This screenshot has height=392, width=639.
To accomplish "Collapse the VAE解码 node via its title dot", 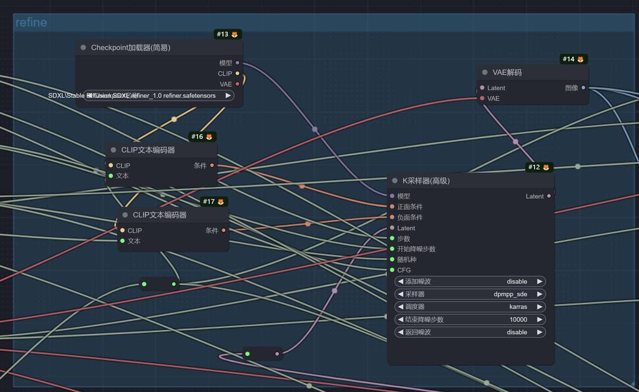I will pyautogui.click(x=485, y=73).
